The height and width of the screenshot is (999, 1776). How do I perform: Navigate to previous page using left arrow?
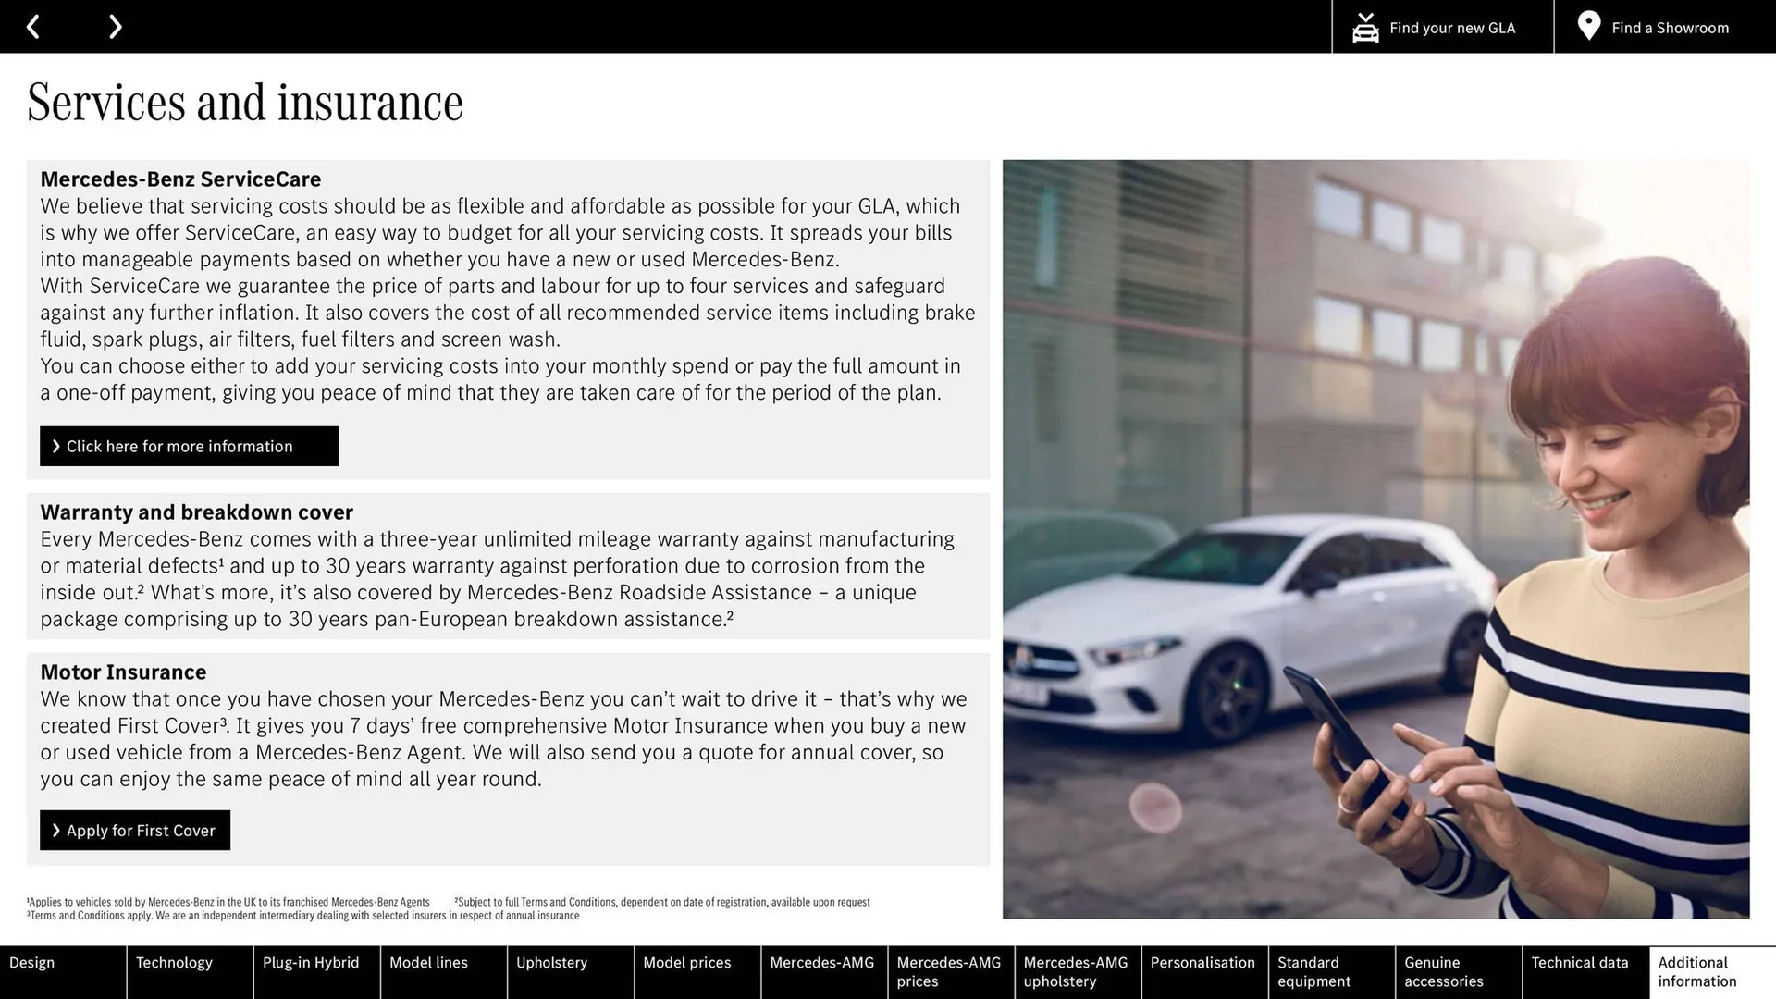point(35,26)
